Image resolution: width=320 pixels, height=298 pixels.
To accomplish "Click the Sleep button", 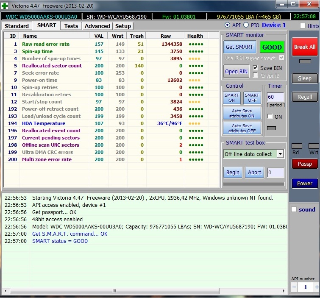I will point(304,78).
